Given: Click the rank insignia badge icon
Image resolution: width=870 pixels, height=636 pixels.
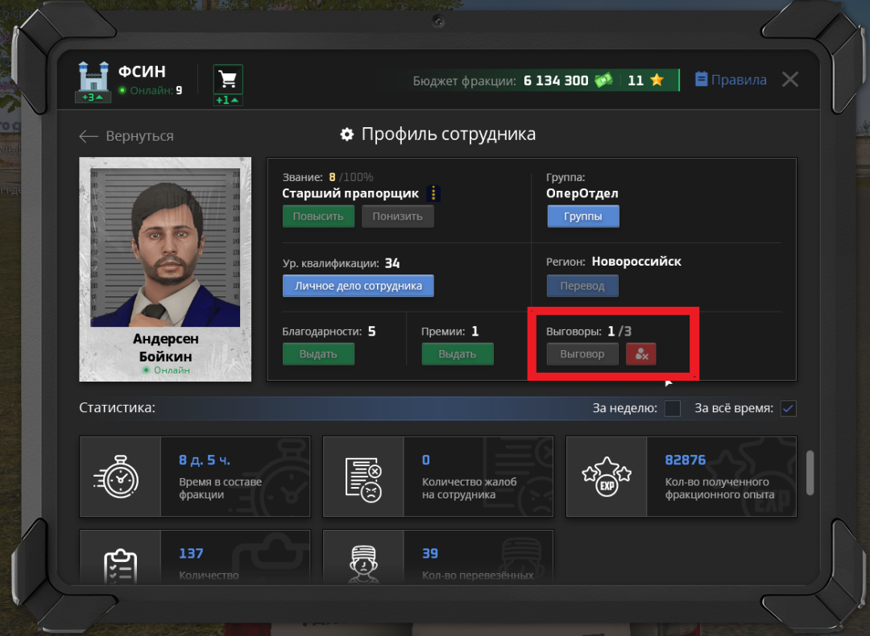Looking at the screenshot, I should tap(433, 193).
